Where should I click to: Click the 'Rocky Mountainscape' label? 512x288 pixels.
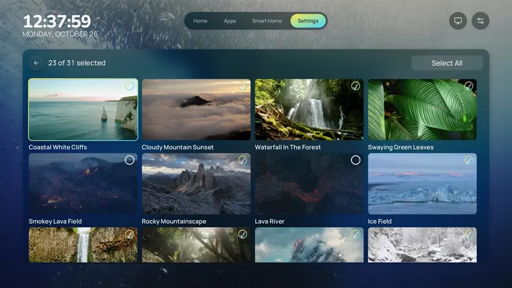click(174, 221)
